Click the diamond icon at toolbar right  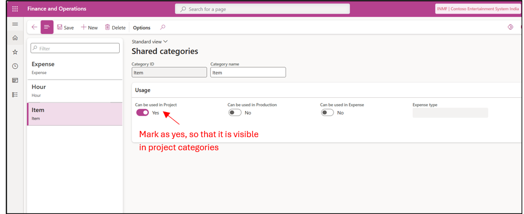pyautogui.click(x=510, y=27)
